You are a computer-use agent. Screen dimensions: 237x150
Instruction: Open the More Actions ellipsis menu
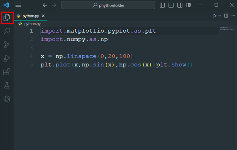pos(233,16)
